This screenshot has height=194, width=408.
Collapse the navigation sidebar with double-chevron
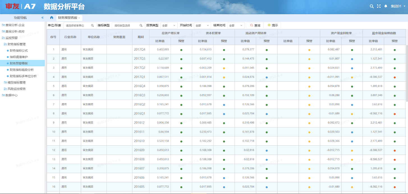click(42, 18)
